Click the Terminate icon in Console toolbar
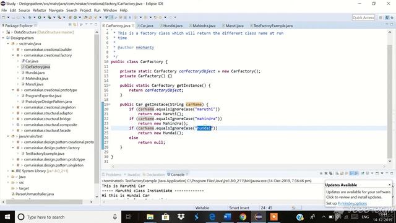 point(321,173)
